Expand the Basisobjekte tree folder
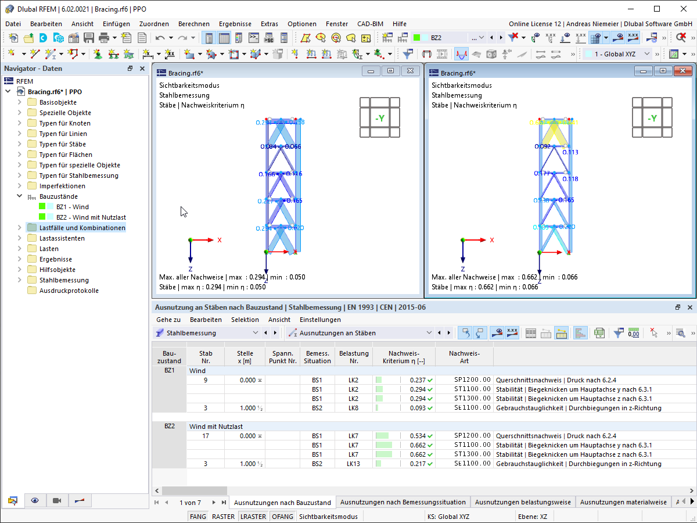This screenshot has height=523, width=697. point(19,102)
